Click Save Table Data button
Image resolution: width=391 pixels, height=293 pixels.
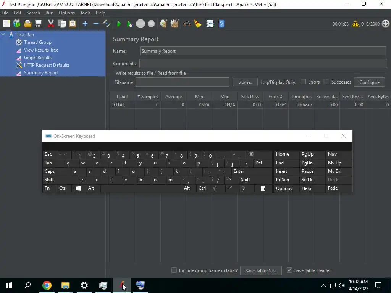[261, 270]
